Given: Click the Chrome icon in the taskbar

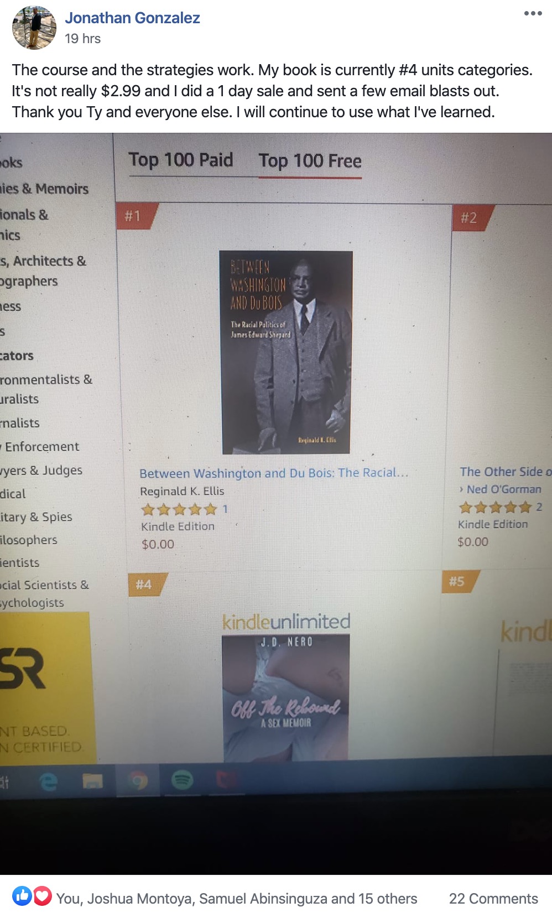Looking at the screenshot, I should pos(138,781).
